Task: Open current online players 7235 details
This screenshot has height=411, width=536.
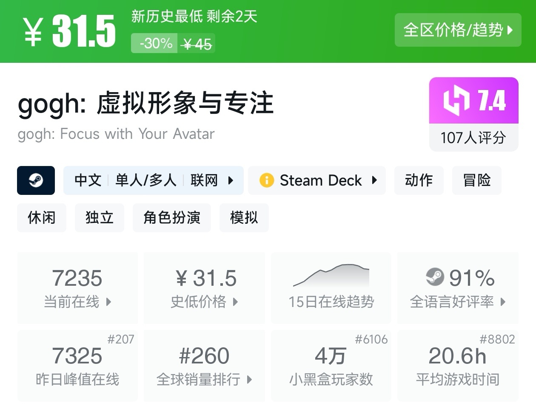Action: click(x=77, y=288)
